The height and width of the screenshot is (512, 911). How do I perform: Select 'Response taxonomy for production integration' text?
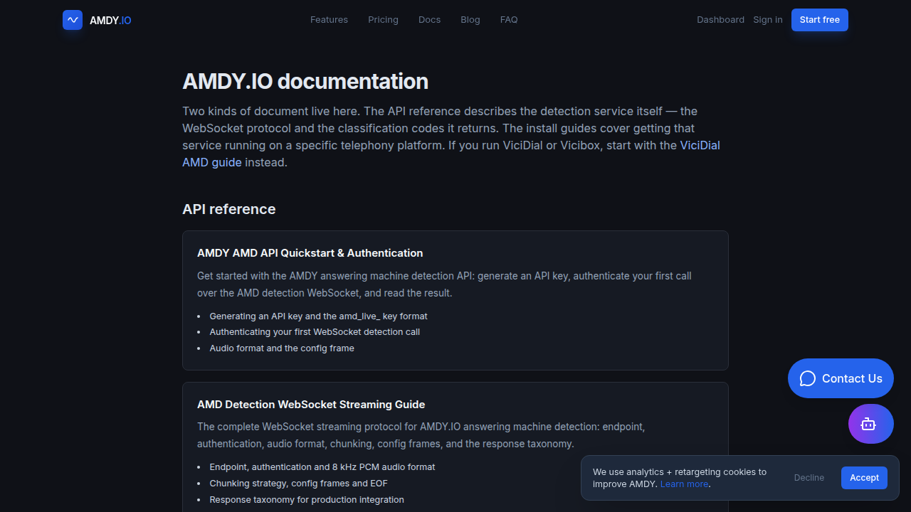(307, 500)
